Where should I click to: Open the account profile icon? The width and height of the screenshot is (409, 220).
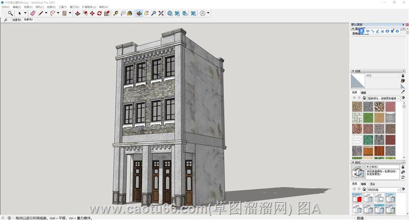202,13
